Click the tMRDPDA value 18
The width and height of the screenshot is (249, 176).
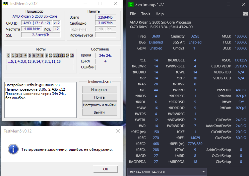click(x=195, y=162)
